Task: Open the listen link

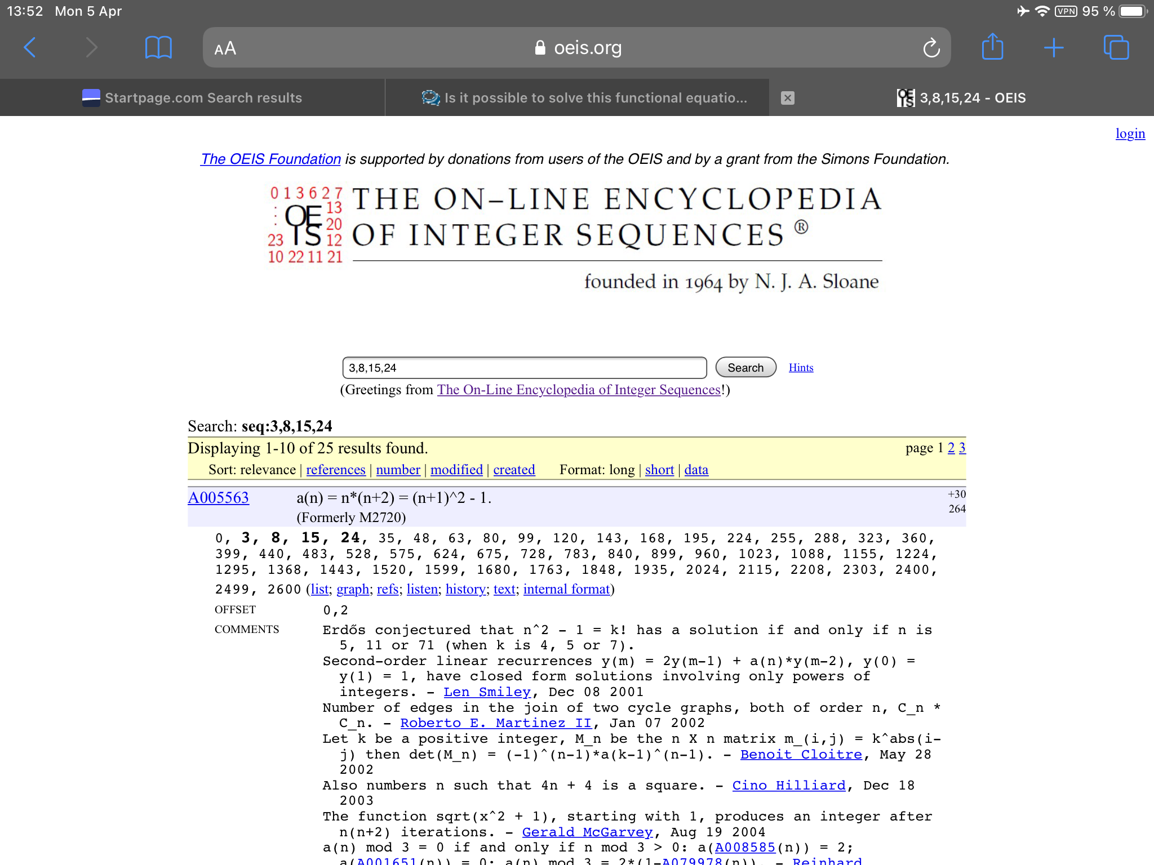Action: point(422,589)
